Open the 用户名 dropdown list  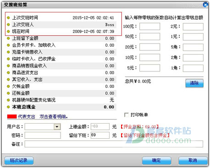(x=57, y=127)
